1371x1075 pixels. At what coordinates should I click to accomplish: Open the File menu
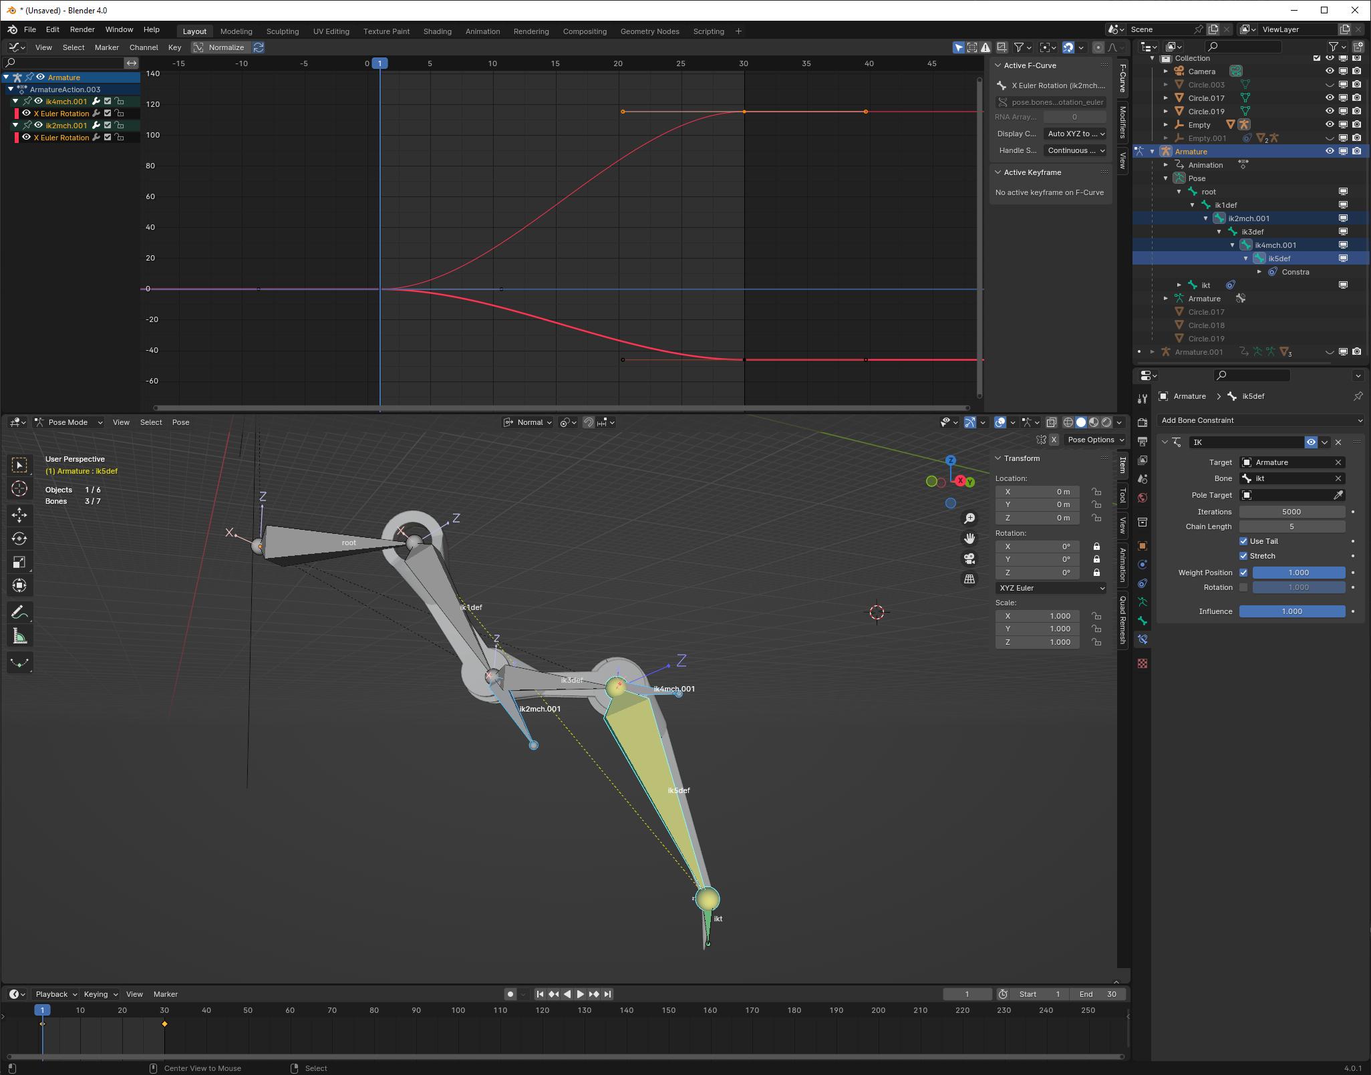30,30
